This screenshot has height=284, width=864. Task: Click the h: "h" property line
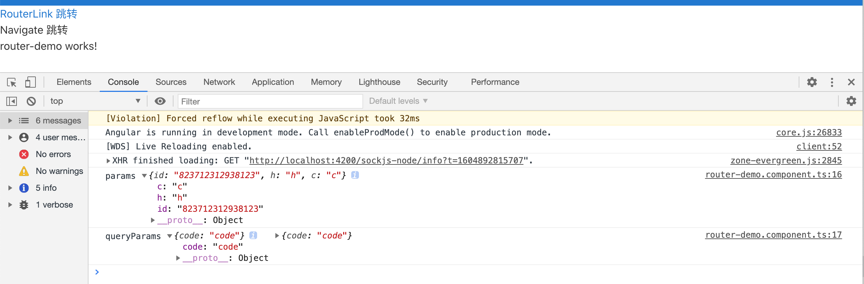172,198
